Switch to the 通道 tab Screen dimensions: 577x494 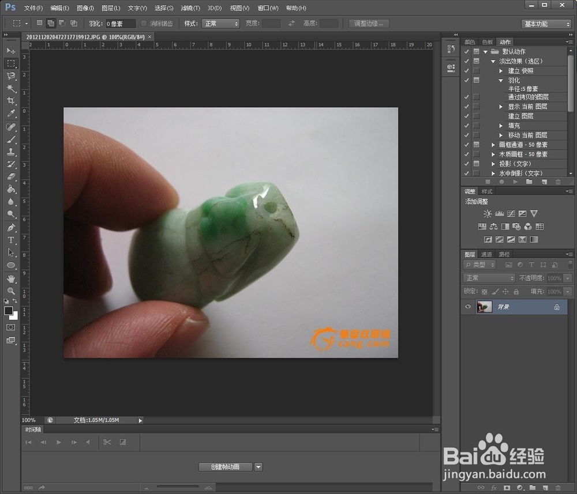(486, 254)
